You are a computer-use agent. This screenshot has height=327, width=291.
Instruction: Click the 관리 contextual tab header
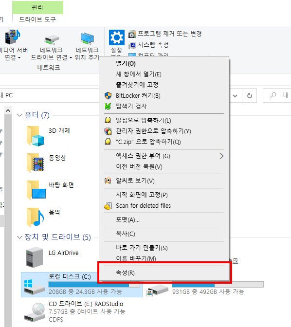pyautogui.click(x=37, y=7)
